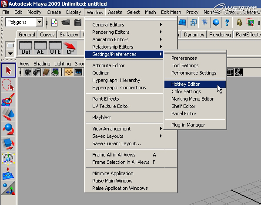Open the Curves shelf tab
Image resolution: width=261 pixels, height=205 pixels.
(48, 35)
